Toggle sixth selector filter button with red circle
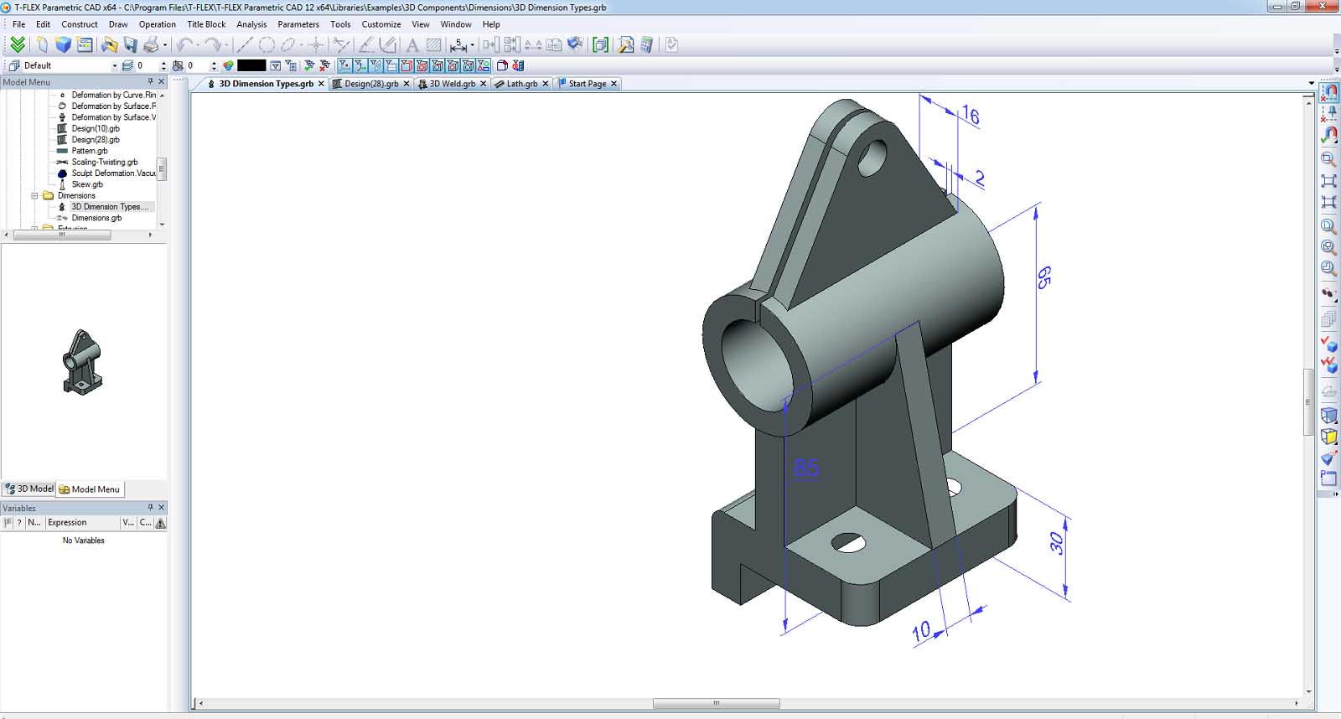Screen dimensions: 1341x719 [x=422, y=65]
